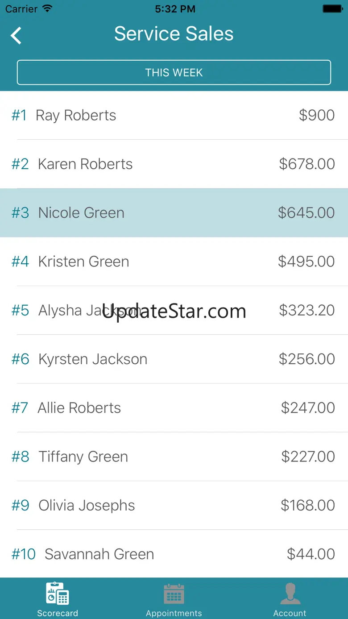Screen dimensions: 348x619
Task: Tap the back arrow icon
Action: pyautogui.click(x=17, y=36)
